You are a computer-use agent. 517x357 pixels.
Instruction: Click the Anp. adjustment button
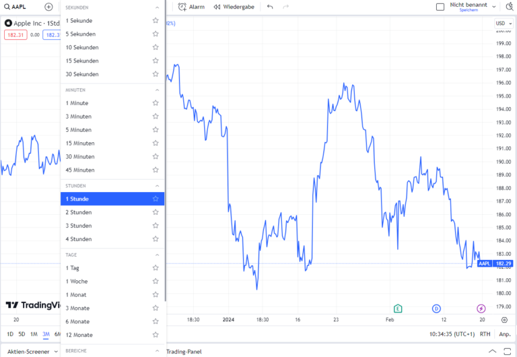(x=505, y=334)
